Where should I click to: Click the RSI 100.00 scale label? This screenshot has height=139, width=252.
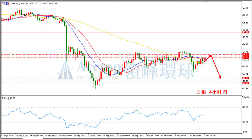[246, 98]
